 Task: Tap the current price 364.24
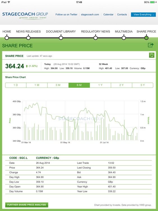coord(15,66)
